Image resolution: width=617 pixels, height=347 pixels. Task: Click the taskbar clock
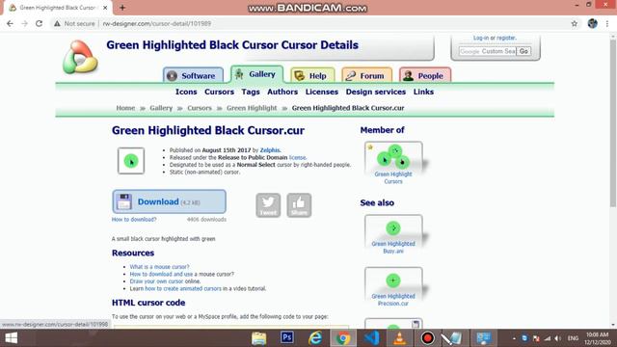598,338
